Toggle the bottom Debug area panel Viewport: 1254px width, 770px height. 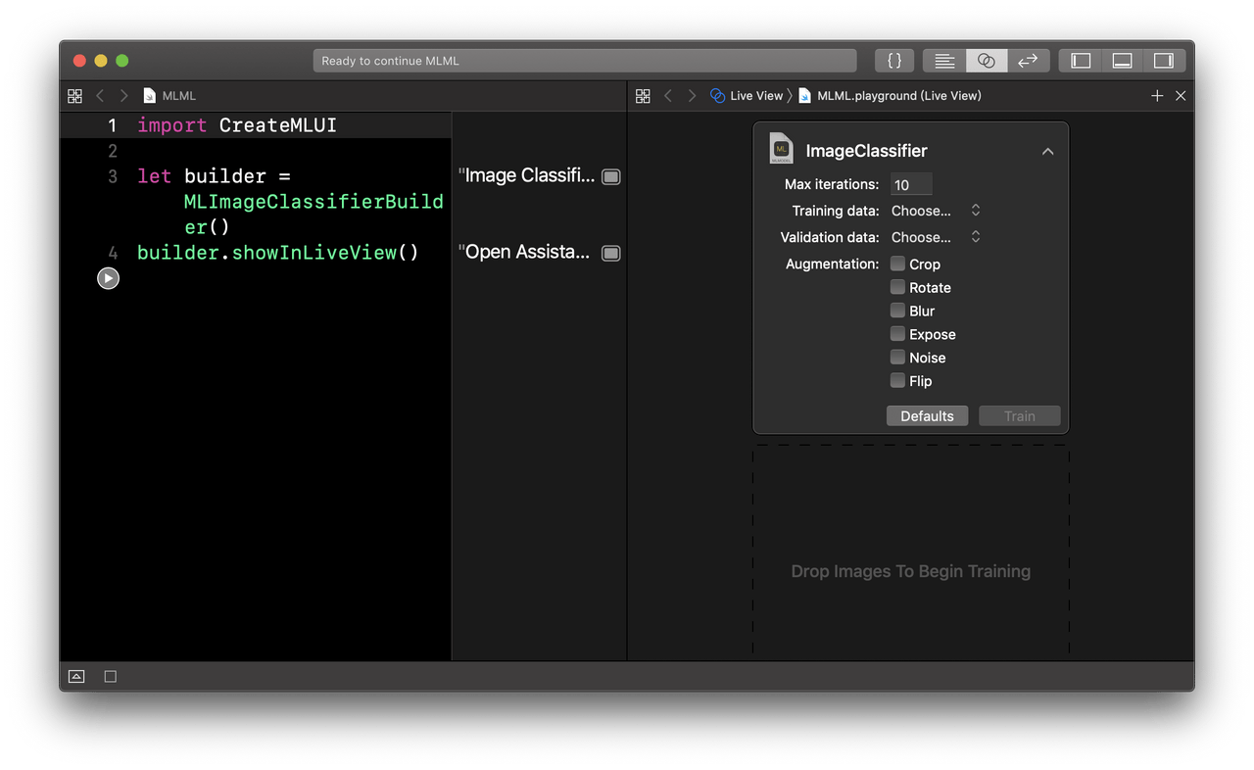pyautogui.click(x=1123, y=61)
